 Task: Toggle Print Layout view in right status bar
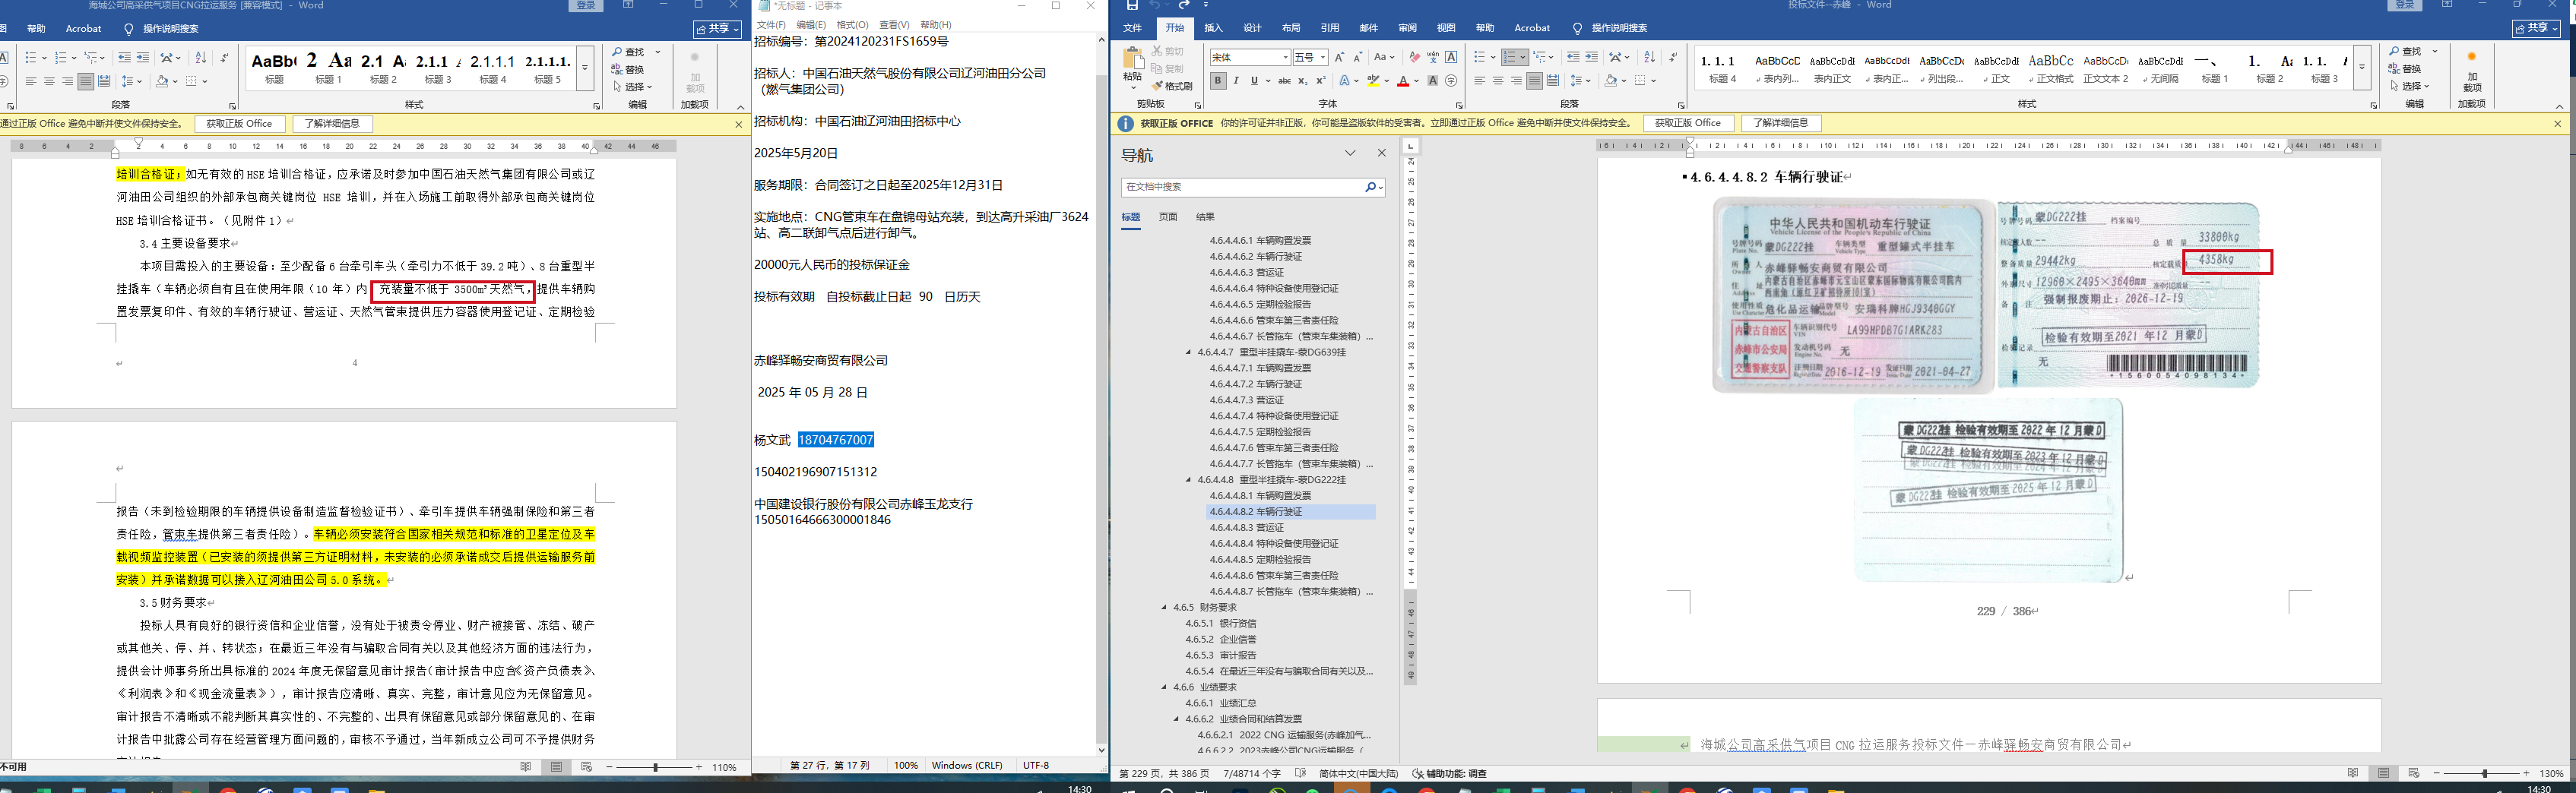(2384, 773)
